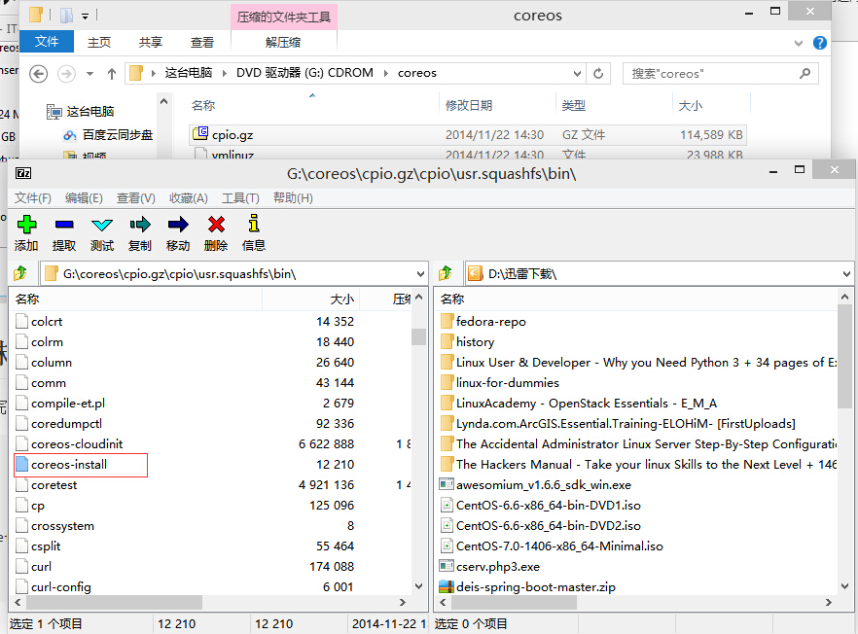858x634 pixels.
Task: Click Baidu cloud sync (百度云同步盘) icon in sidebar
Action: click(x=70, y=135)
